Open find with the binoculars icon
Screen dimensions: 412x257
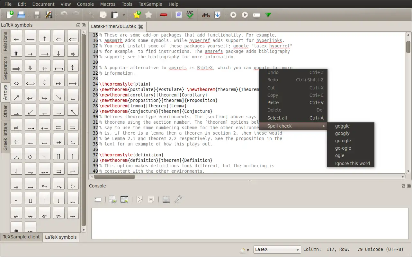(206, 15)
